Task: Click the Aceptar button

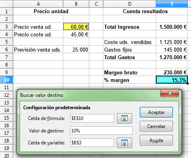Action: [156, 112]
